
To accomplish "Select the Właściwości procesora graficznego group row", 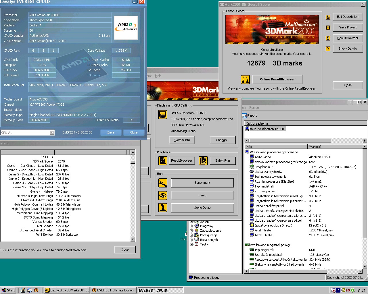I will [272, 152].
